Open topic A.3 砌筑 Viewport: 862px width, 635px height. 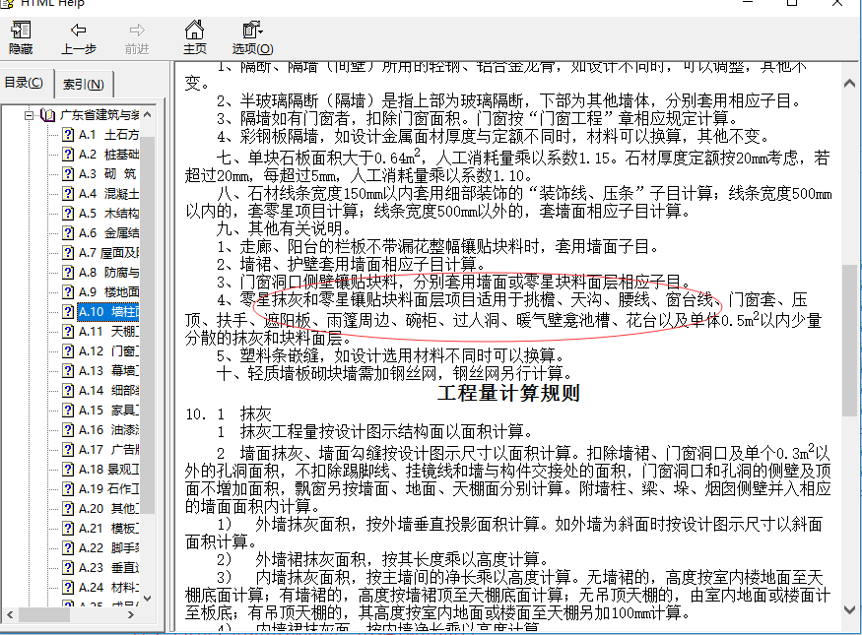[107, 174]
